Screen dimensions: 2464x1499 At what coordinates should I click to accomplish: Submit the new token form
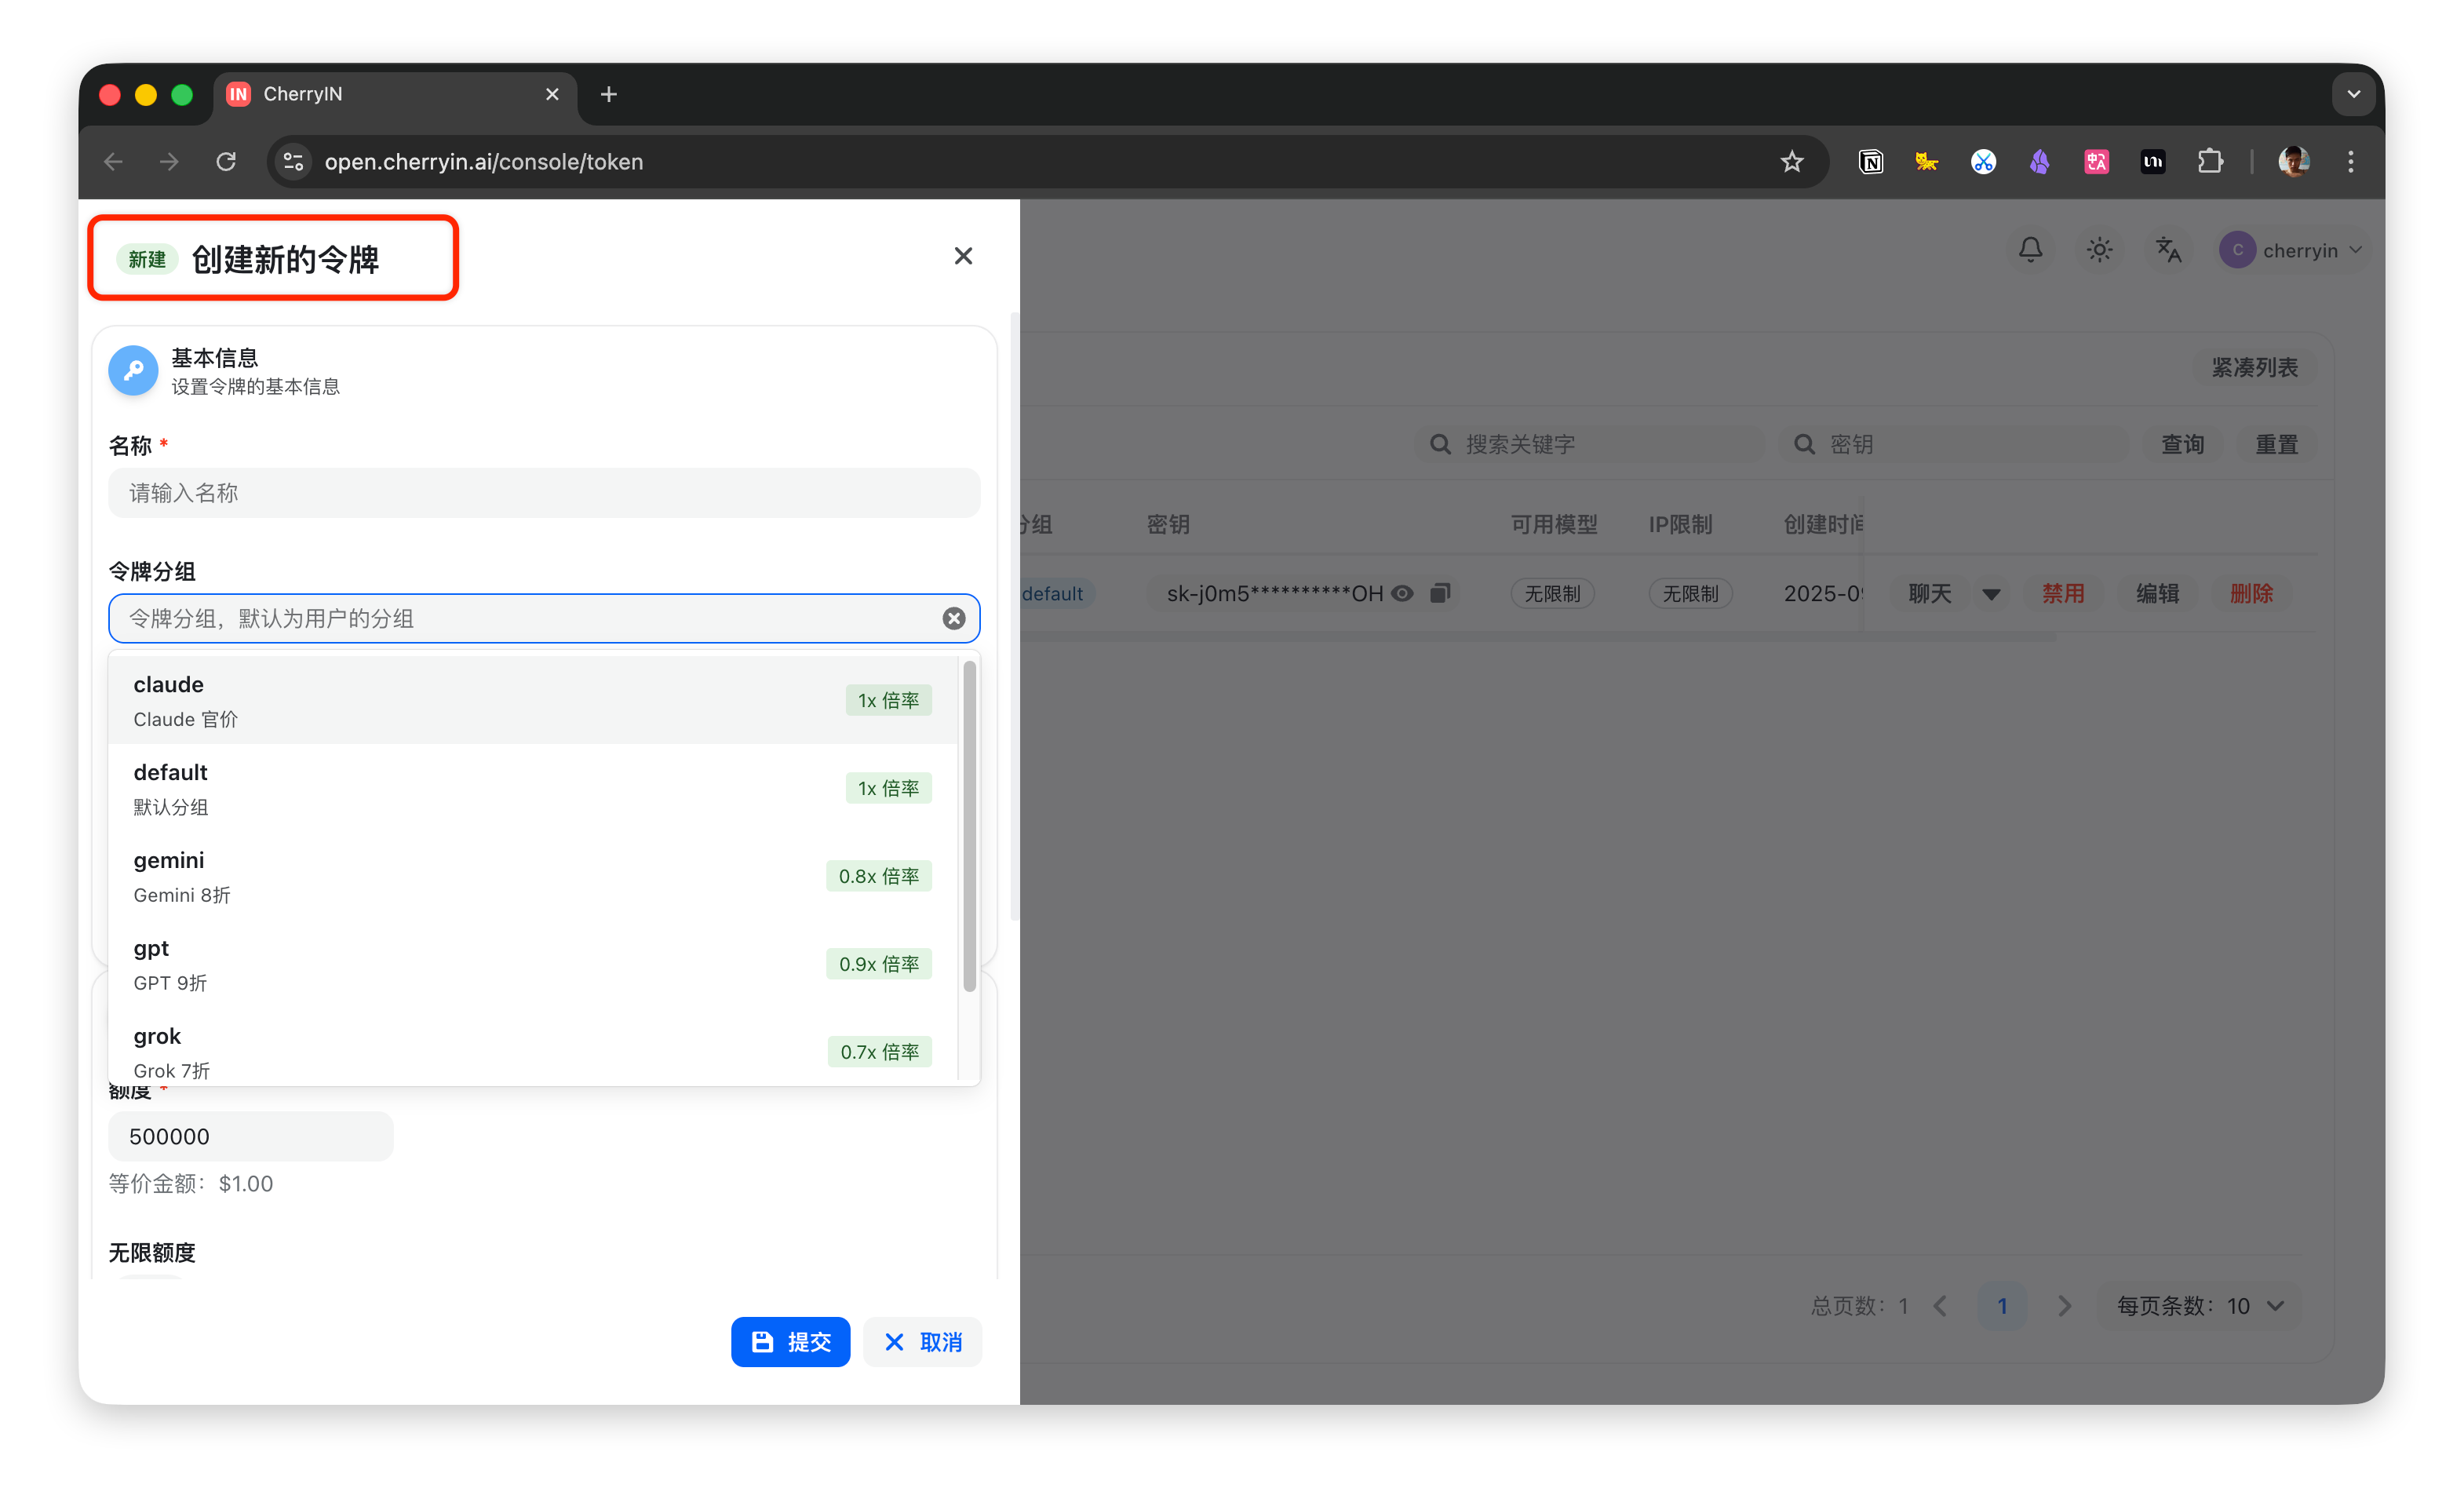coord(790,1342)
